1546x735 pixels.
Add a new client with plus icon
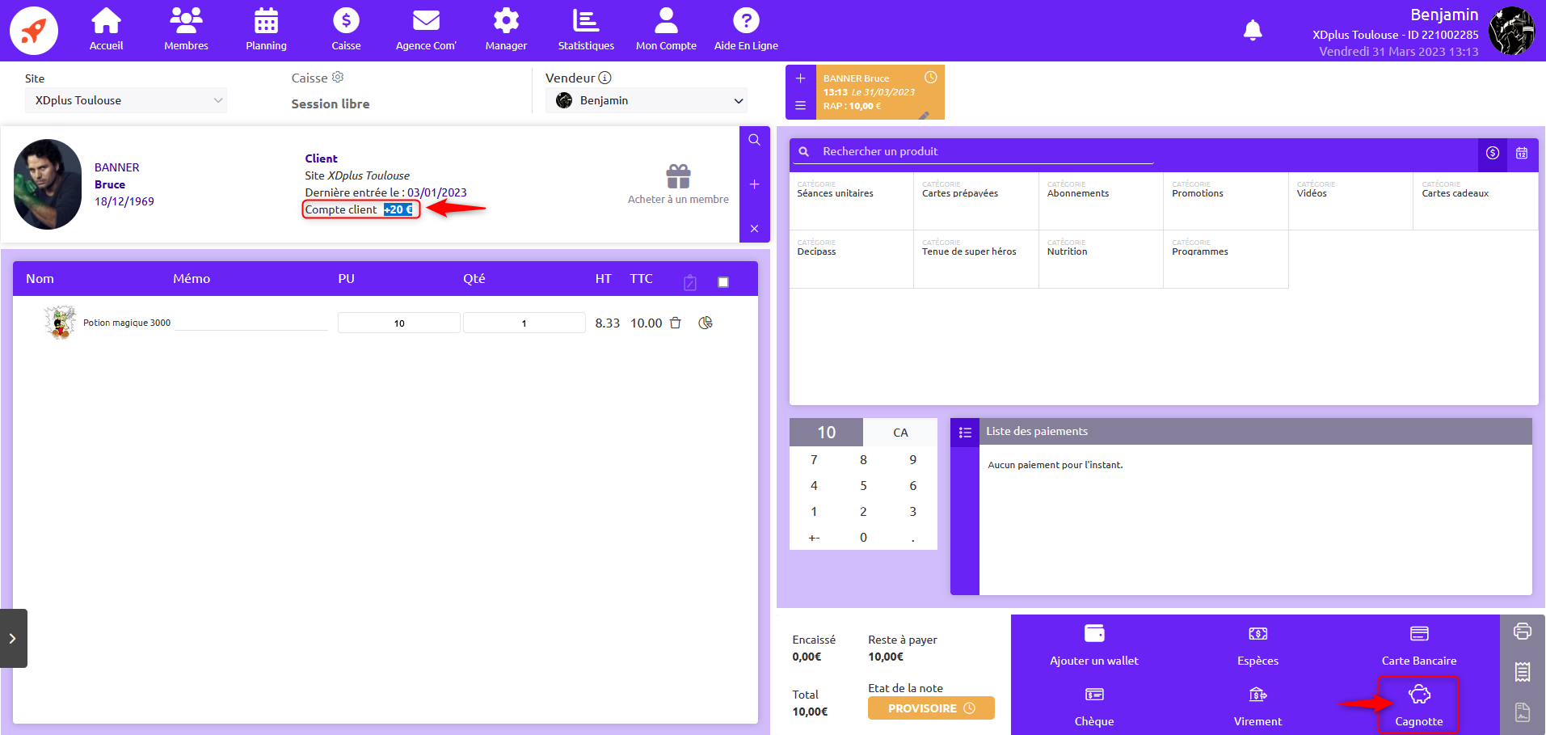754,184
